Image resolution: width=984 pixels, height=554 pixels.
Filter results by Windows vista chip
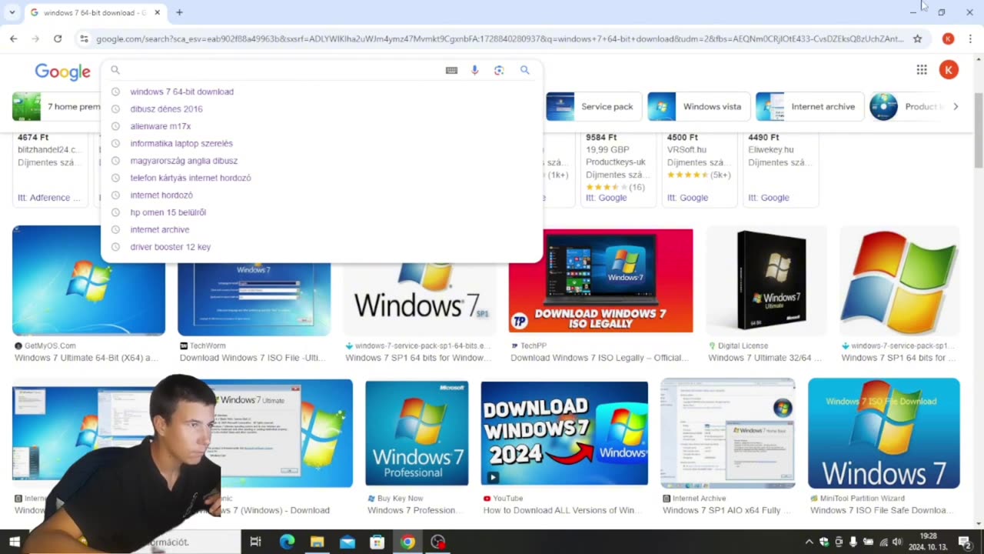pos(698,106)
